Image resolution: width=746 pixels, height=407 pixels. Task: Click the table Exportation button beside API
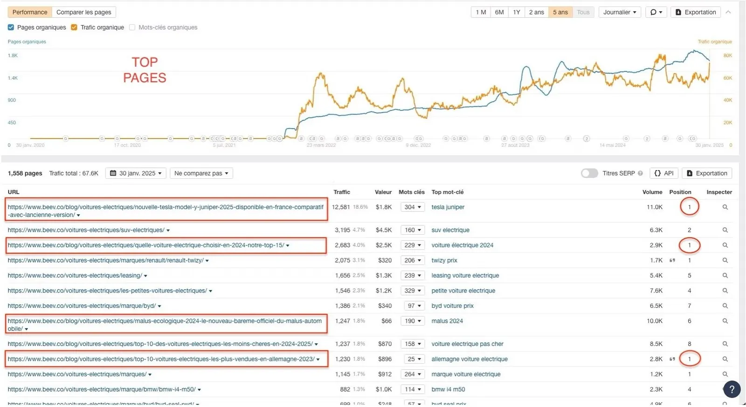click(x=707, y=173)
